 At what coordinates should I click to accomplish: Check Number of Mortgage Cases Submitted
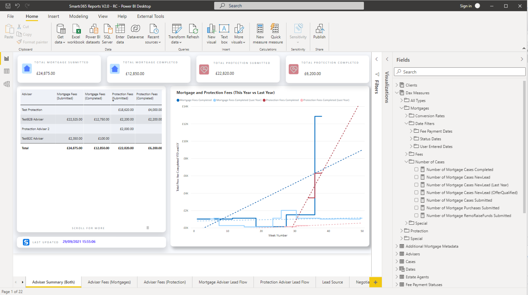click(416, 200)
